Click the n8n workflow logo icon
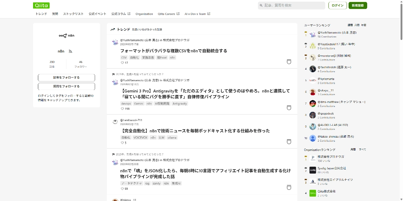This screenshot has width=403, height=201. pos(62,36)
